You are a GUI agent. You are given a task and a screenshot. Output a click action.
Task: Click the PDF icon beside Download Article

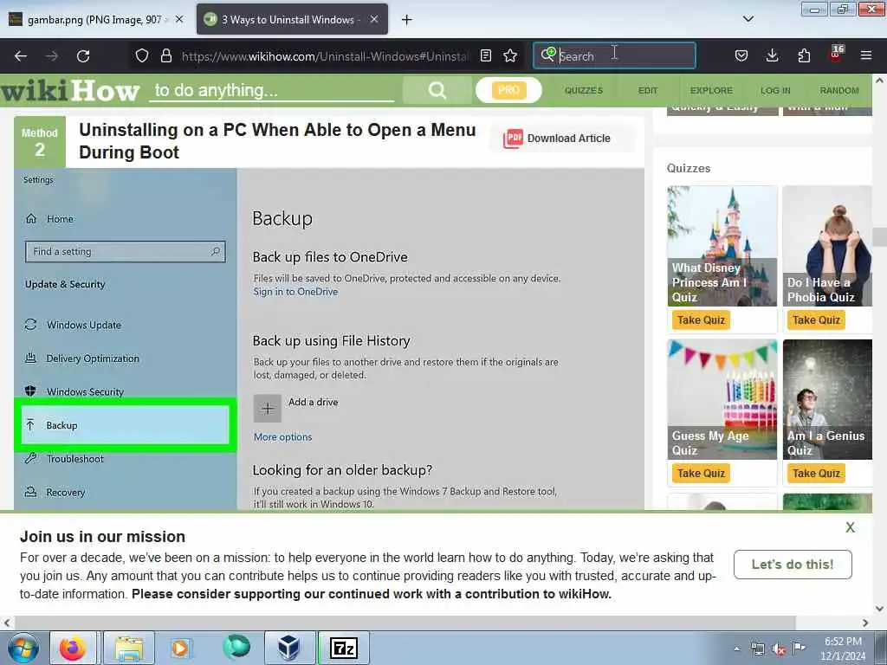click(513, 139)
